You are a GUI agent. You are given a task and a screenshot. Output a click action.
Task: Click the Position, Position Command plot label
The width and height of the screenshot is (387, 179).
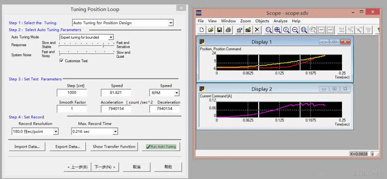coord(220,49)
